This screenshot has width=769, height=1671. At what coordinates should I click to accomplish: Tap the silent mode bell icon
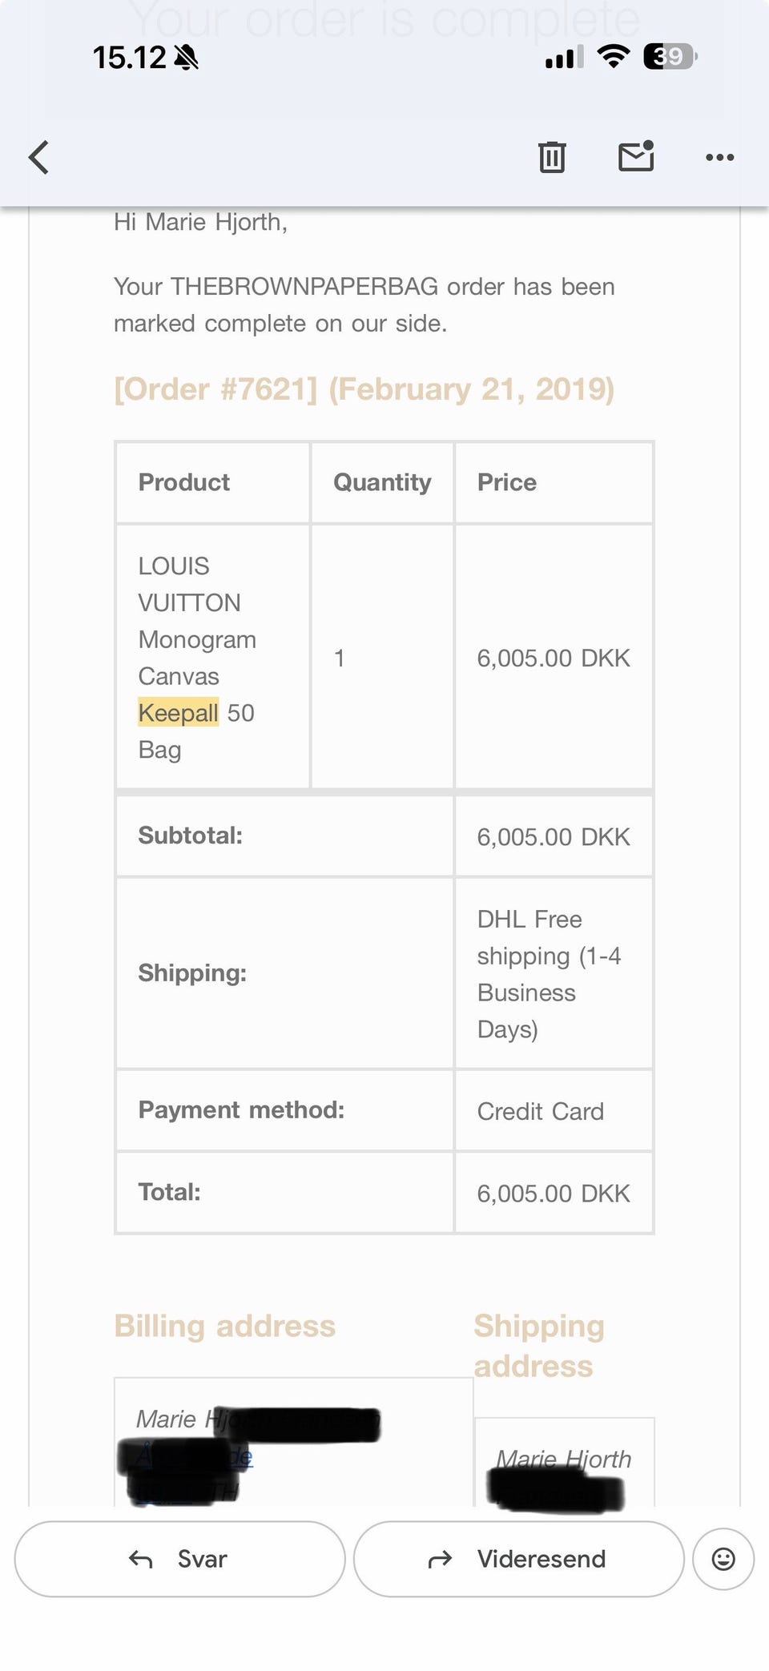(x=186, y=58)
